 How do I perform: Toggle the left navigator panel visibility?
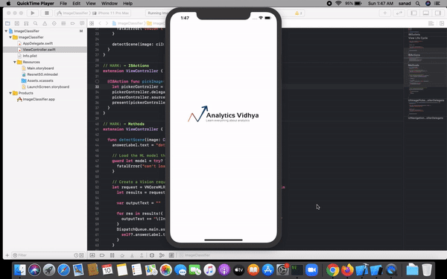[x=413, y=13]
